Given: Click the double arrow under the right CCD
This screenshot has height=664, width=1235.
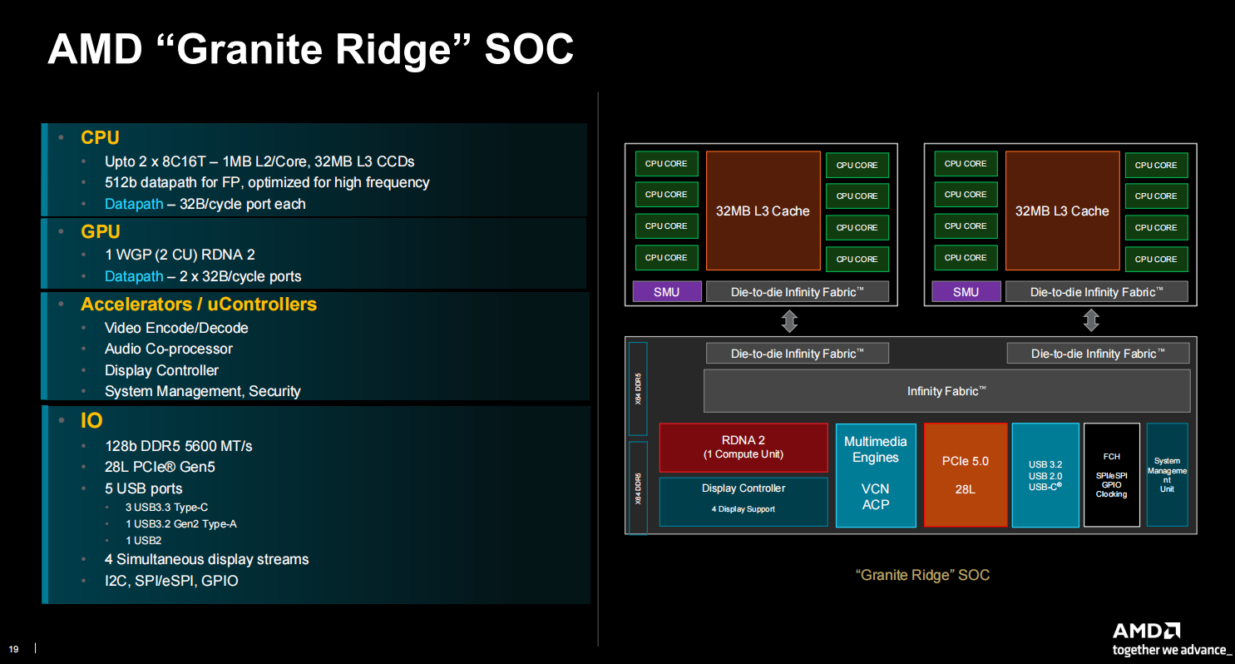Looking at the screenshot, I should click(x=1091, y=321).
